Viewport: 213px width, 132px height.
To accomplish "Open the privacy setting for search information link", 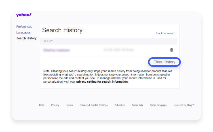I will pos(102,81).
